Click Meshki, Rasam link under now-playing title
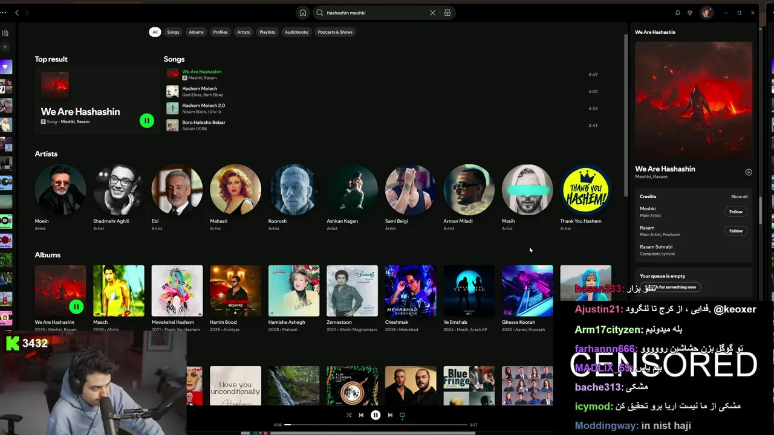Image resolution: width=774 pixels, height=435 pixels. point(651,176)
